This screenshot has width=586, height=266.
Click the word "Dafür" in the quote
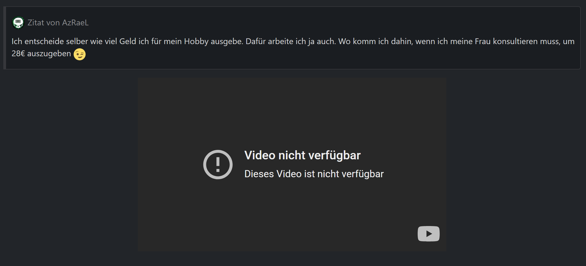pyautogui.click(x=255, y=42)
